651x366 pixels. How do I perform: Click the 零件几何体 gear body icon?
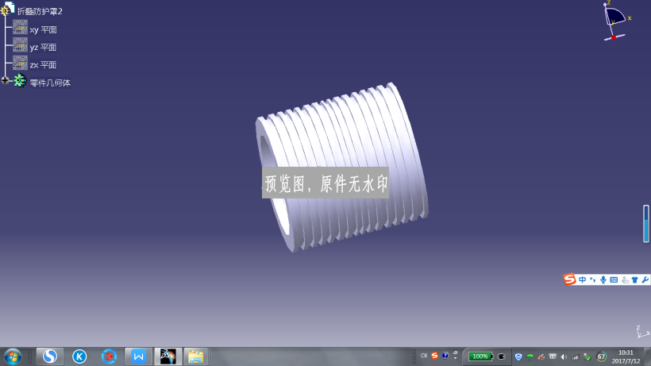(x=20, y=80)
